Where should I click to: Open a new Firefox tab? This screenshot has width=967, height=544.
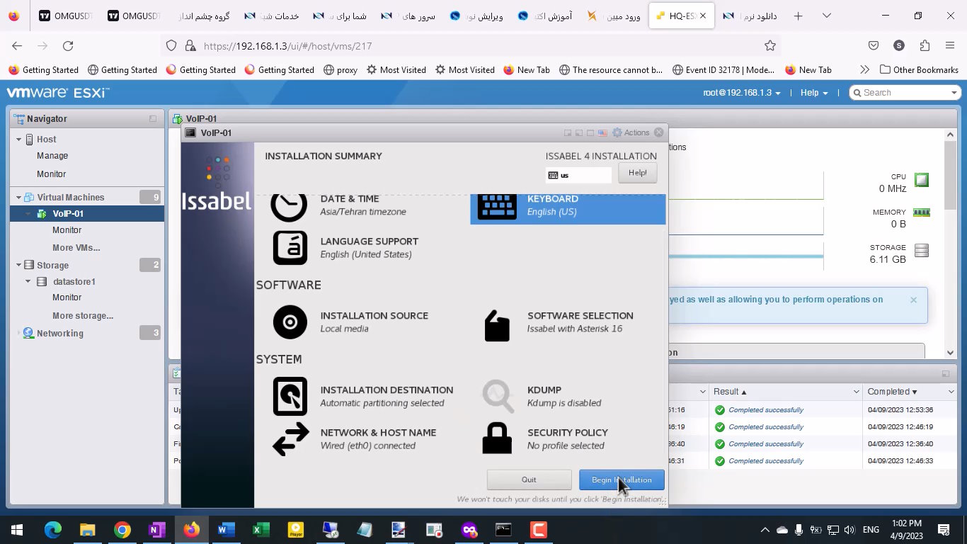coord(799,16)
